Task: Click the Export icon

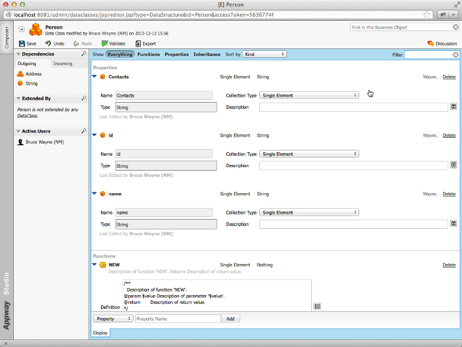Action: tap(138, 44)
